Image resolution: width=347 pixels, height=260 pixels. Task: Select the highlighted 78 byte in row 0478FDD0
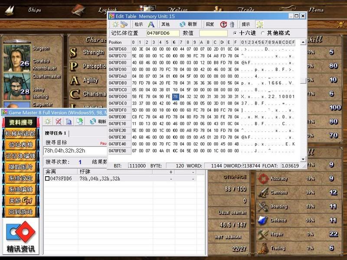[x=175, y=96]
